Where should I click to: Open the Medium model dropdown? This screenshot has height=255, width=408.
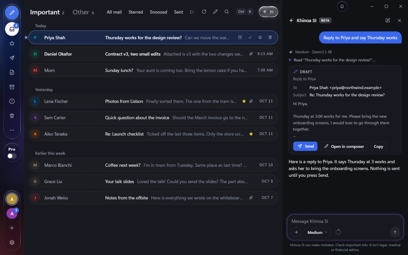[317, 232]
